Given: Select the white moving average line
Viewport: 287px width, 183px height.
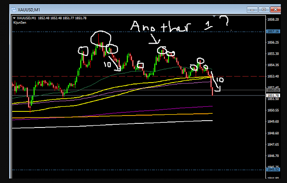Looking at the screenshot, I should point(112,124).
